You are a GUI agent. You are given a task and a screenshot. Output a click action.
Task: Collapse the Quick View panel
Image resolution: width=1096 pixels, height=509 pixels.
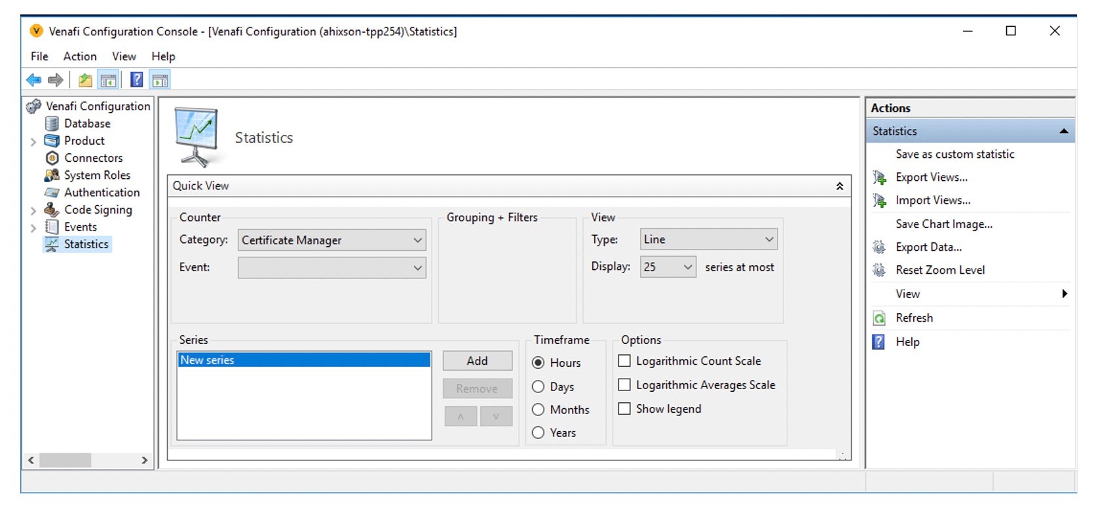[x=839, y=186]
